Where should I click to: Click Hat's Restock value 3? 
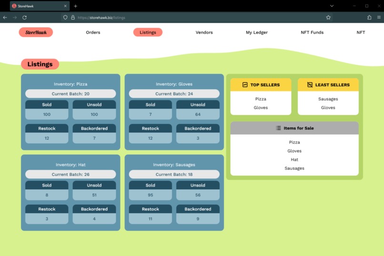click(x=47, y=219)
